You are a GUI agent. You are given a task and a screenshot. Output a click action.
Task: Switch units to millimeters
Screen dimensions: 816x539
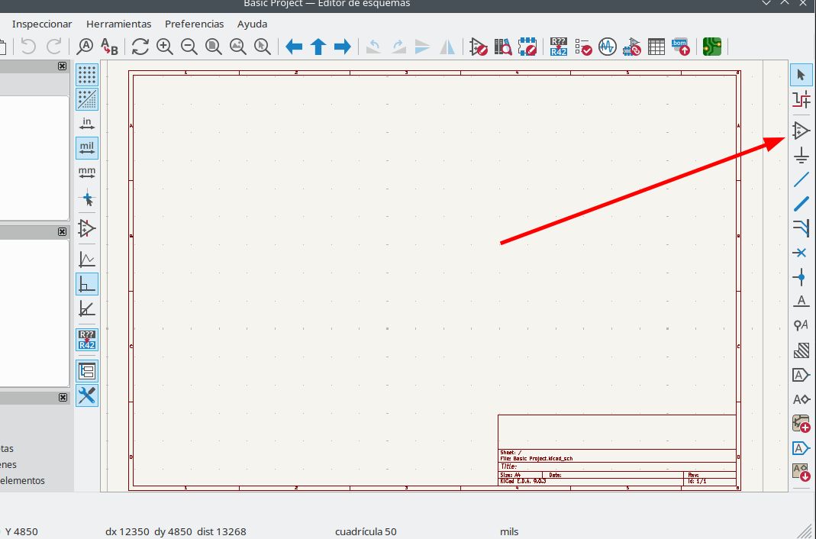pos(87,173)
